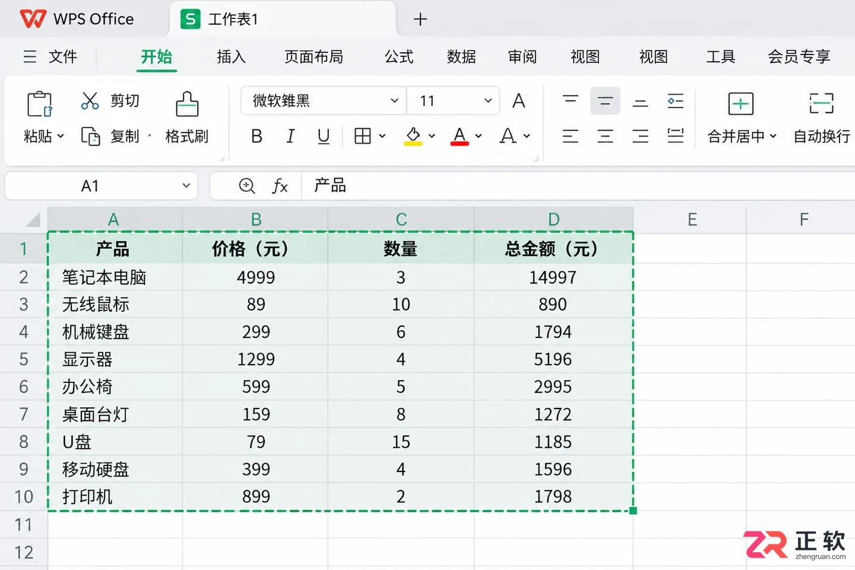Expand the borders dropdown arrow
Screen dimensions: 855x570
coord(382,136)
